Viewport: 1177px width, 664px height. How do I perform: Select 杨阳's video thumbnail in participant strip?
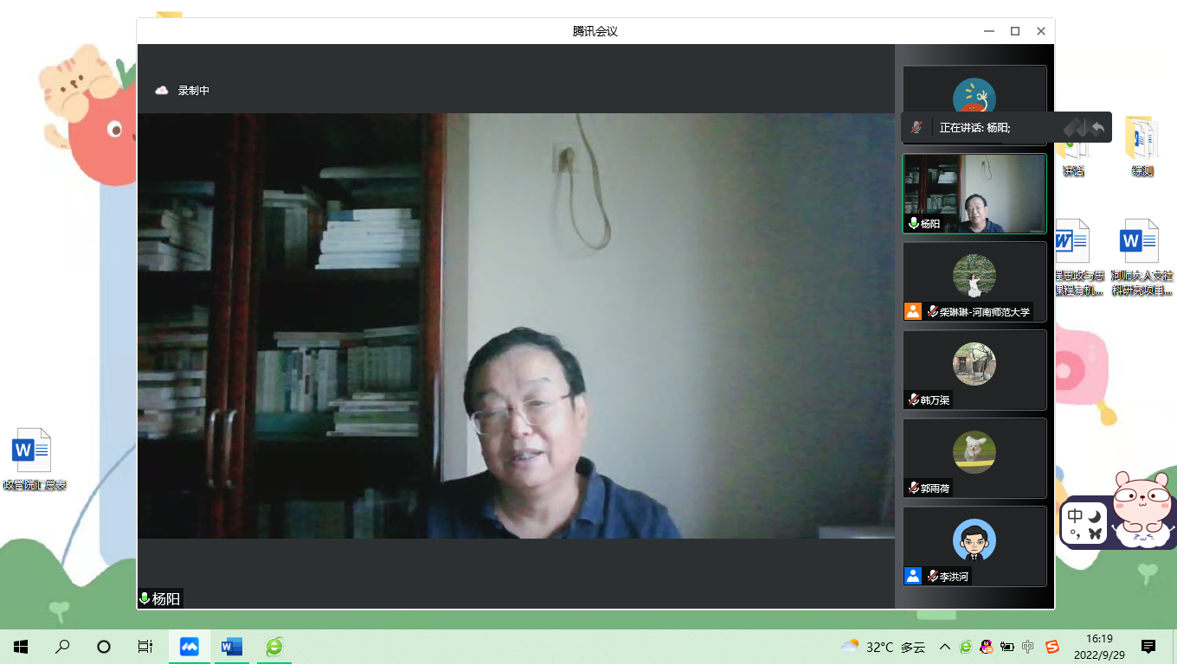point(974,194)
